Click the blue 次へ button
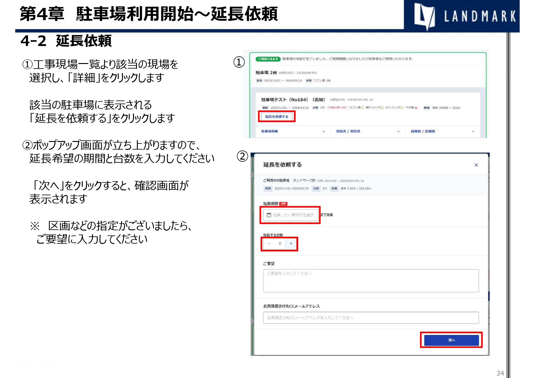This screenshot has height=378, width=535. [451, 340]
